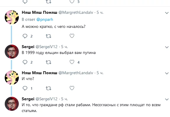
Task: Retweet the 'В 1999 году ельцин' tweet
Action: (48, 62)
